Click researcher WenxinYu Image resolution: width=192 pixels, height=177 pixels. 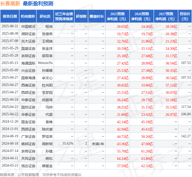click(45, 63)
